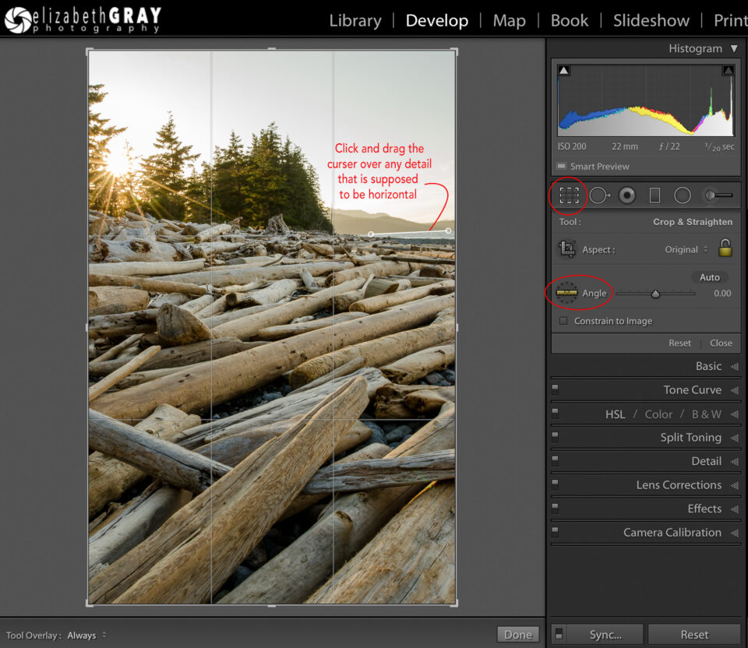Select the Crop Overlay tool icon
The image size is (748, 648).
click(x=569, y=195)
